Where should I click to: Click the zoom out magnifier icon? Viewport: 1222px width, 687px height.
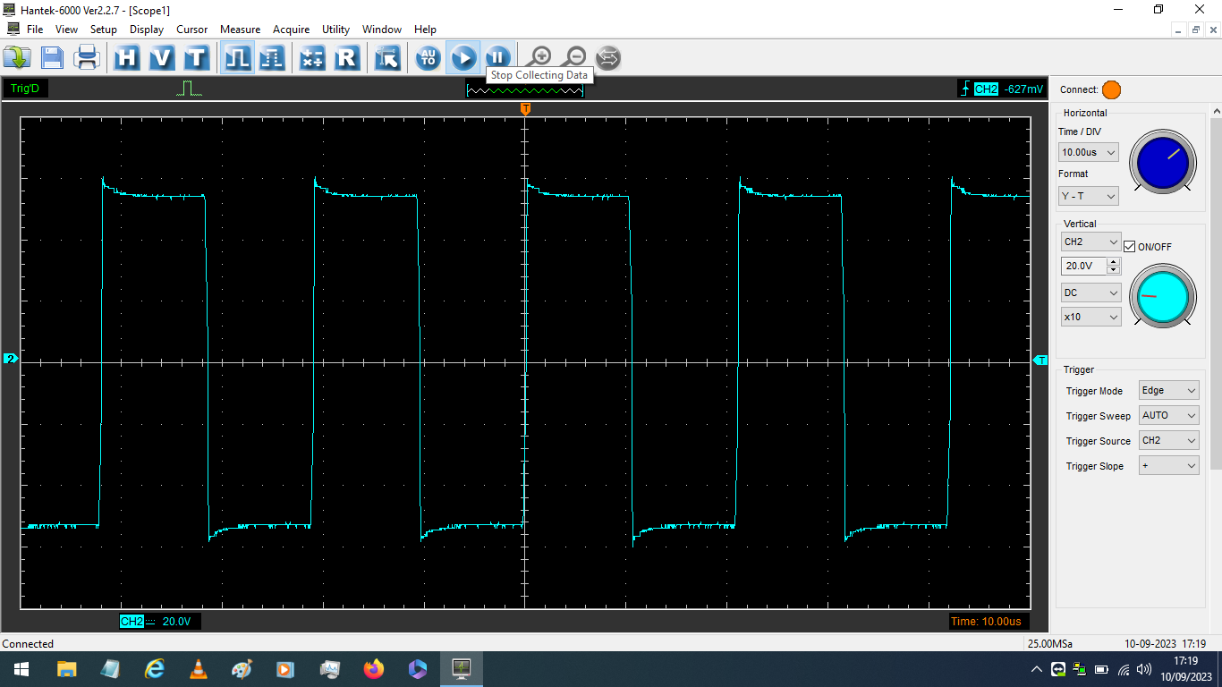tap(574, 58)
